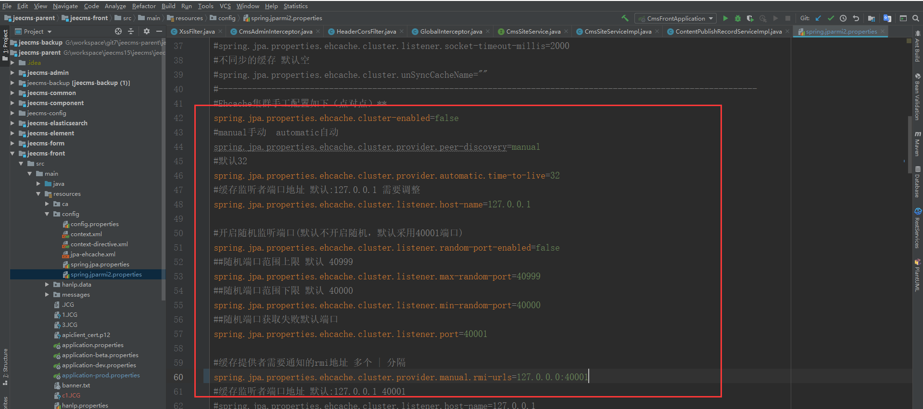The width and height of the screenshot is (923, 409).
Task: Open the PlantUML tool window
Action: pos(918,276)
